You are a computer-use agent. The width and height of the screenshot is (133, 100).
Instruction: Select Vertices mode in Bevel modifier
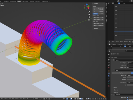coord(121,73)
